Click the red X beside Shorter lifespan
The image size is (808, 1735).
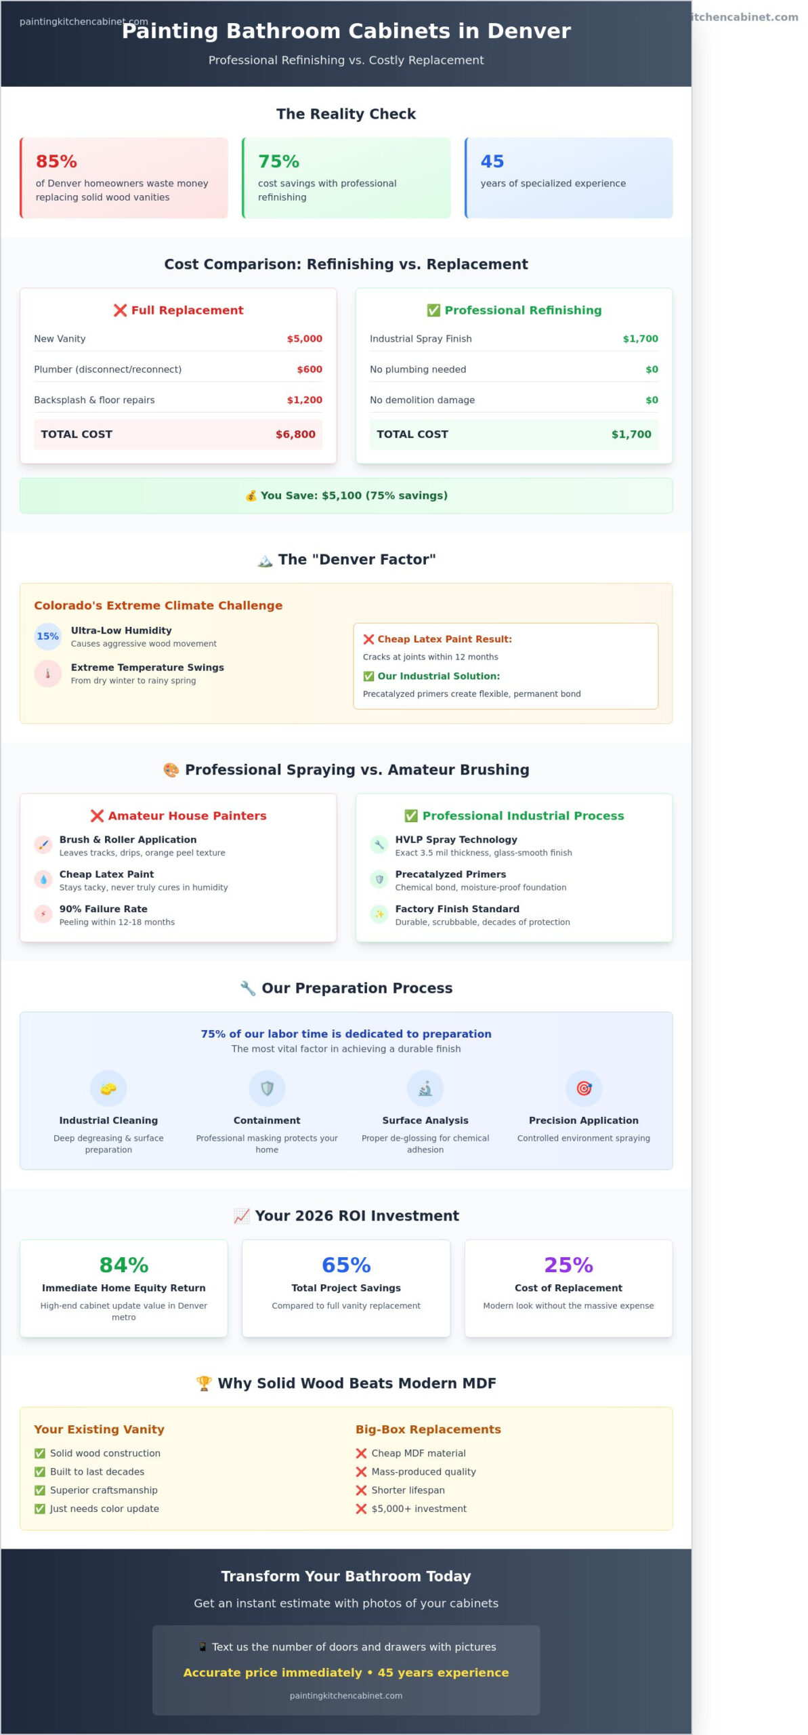(361, 1490)
